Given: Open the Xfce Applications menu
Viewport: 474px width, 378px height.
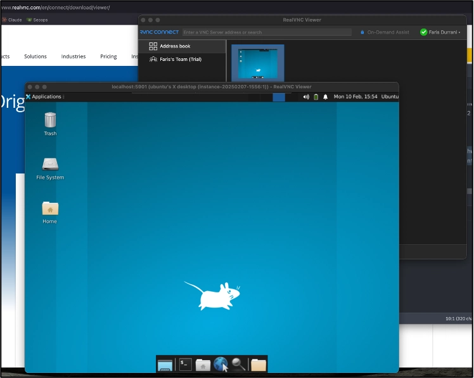Looking at the screenshot, I should click(x=45, y=96).
